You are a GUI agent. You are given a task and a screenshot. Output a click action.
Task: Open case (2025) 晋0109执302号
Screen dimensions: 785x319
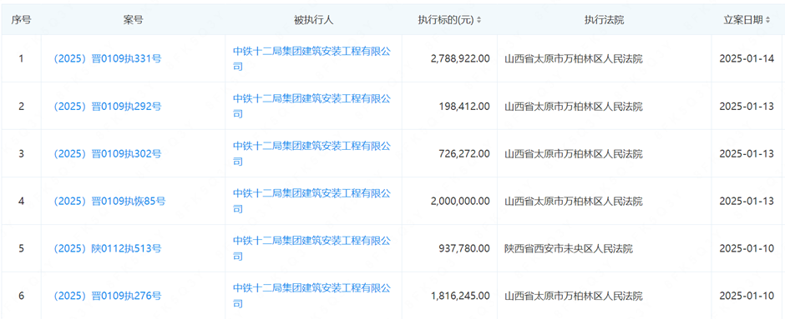point(107,154)
